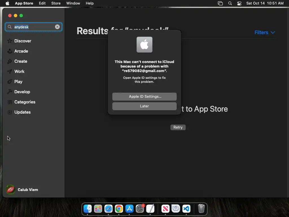This screenshot has height=217, width=289.
Task: Click the Retry button
Action: (178, 127)
